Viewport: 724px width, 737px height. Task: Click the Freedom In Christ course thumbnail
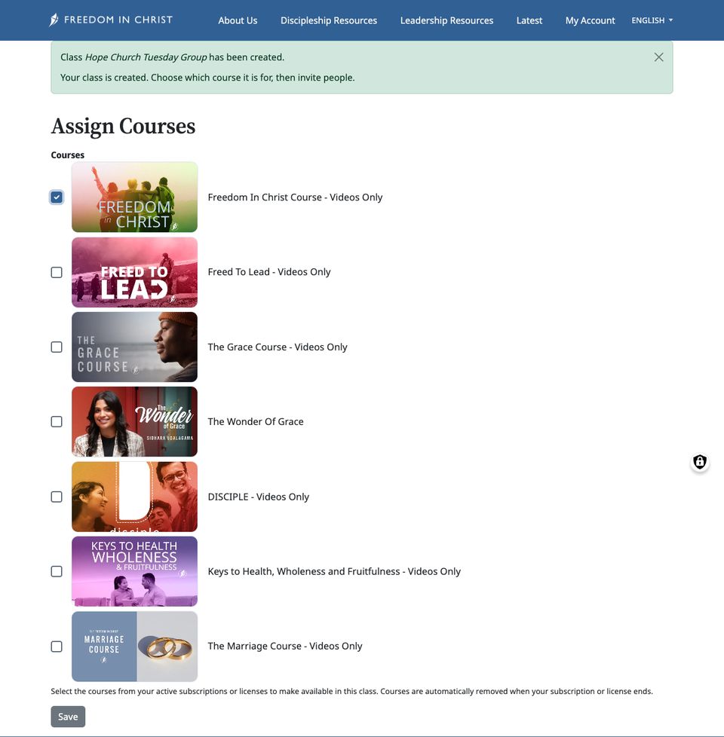coord(134,197)
